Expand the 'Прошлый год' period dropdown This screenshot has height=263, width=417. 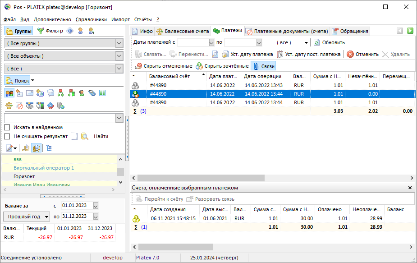(x=47, y=217)
